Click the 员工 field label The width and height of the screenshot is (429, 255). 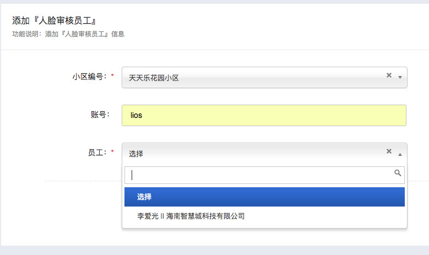tap(97, 152)
